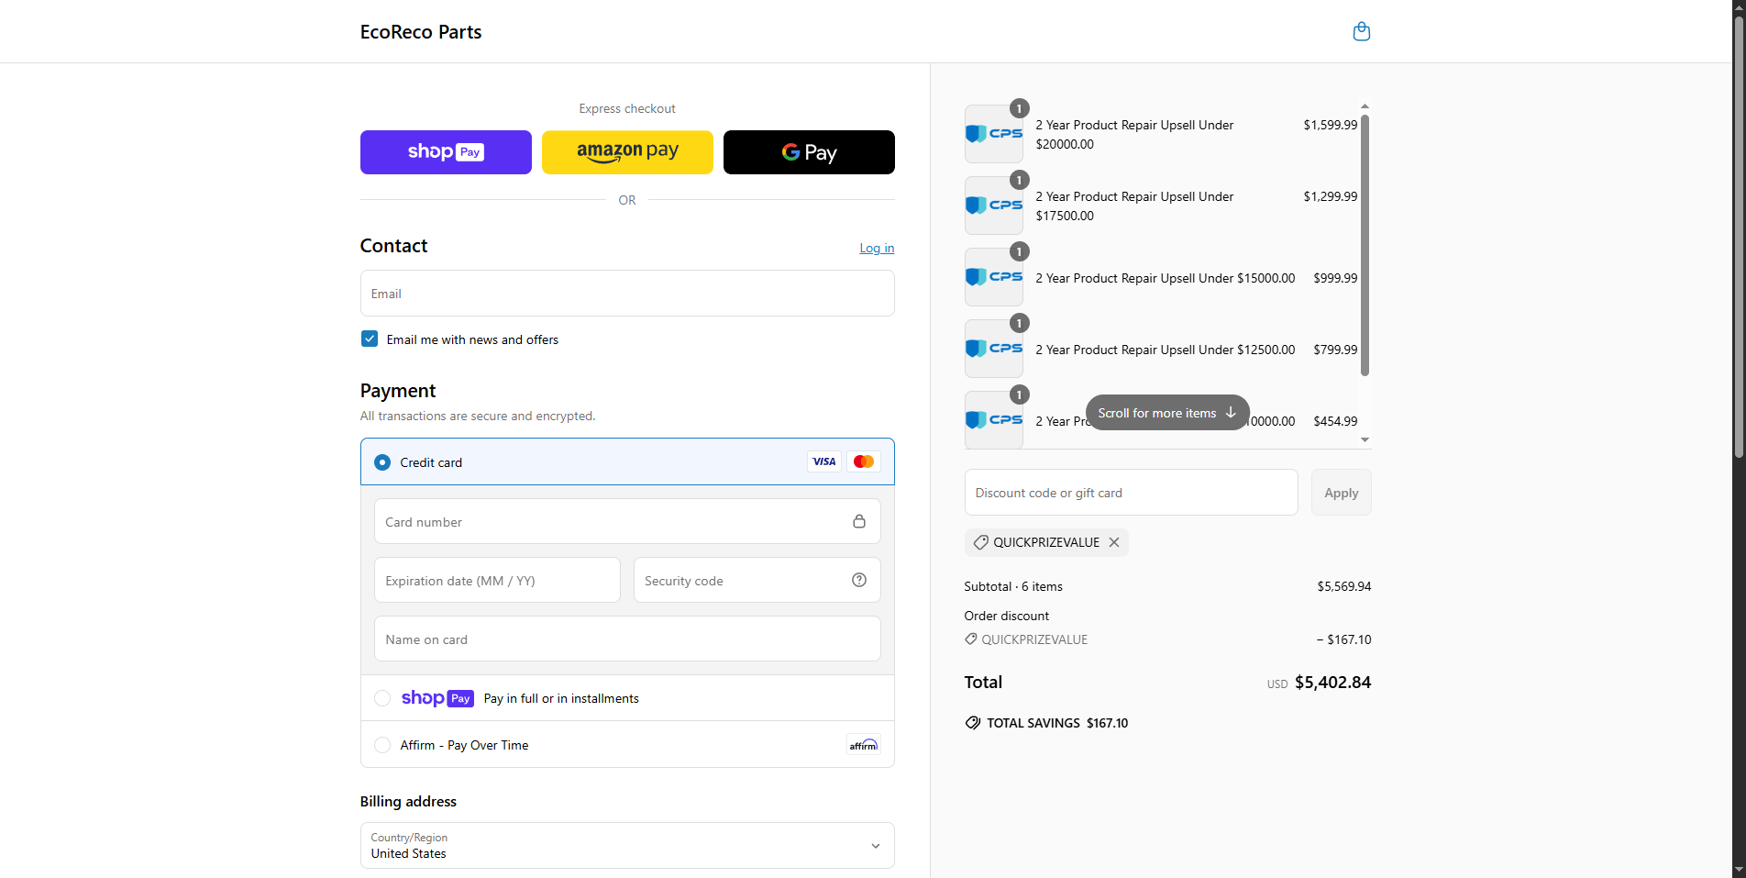Focus the Name on card field
This screenshot has width=1746, height=878.
pos(627,639)
